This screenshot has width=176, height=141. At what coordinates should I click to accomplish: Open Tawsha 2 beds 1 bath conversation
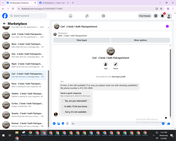coord(24,115)
